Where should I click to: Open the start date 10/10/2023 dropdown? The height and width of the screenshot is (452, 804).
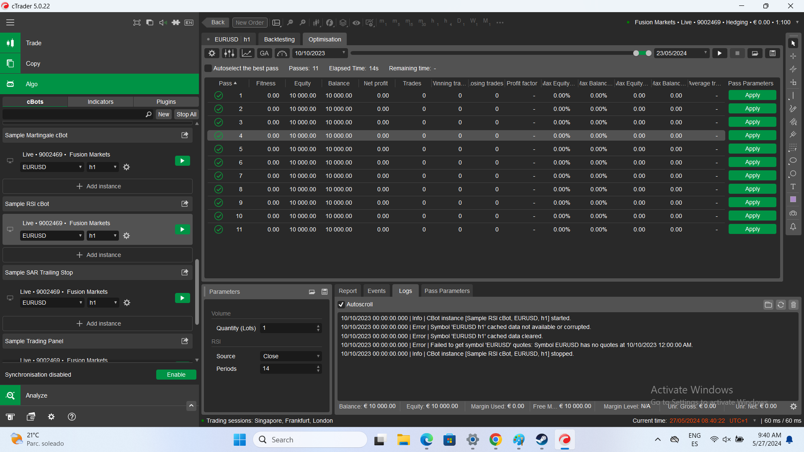320,53
